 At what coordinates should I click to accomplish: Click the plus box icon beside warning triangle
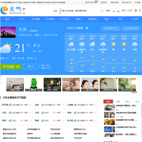(140, 10)
